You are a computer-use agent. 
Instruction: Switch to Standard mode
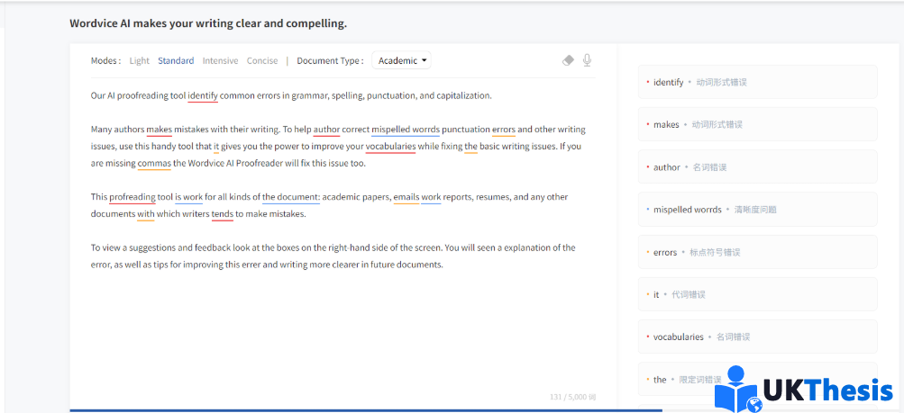click(176, 61)
